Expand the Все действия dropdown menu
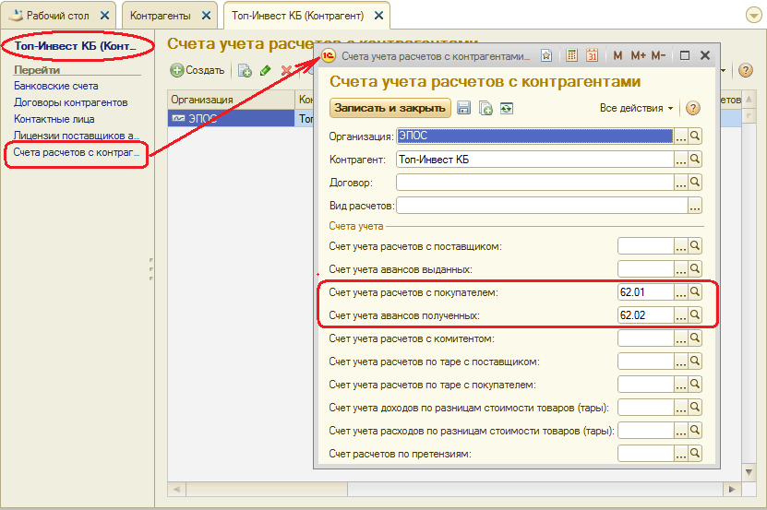 click(637, 108)
